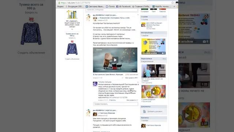Play the Кастрюлька cartoon video
Viewport: 234px width, 132px height.
pyautogui.click(x=115, y=60)
